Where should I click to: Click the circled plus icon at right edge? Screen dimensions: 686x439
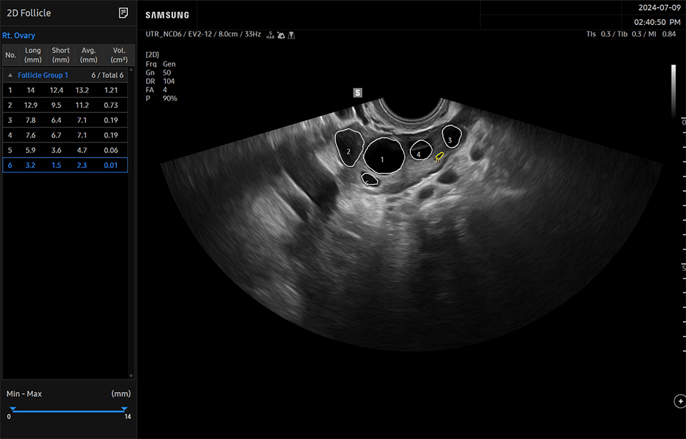click(679, 401)
